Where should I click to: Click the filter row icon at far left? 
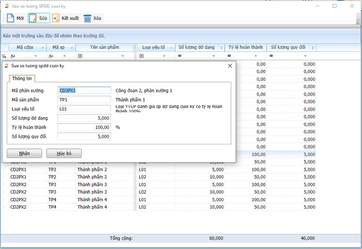(4, 56)
